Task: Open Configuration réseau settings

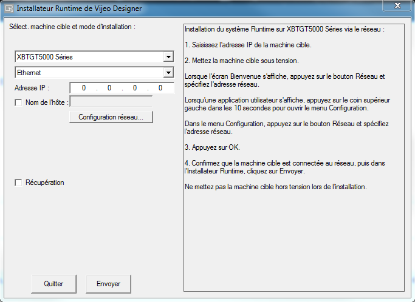Action: [x=111, y=117]
